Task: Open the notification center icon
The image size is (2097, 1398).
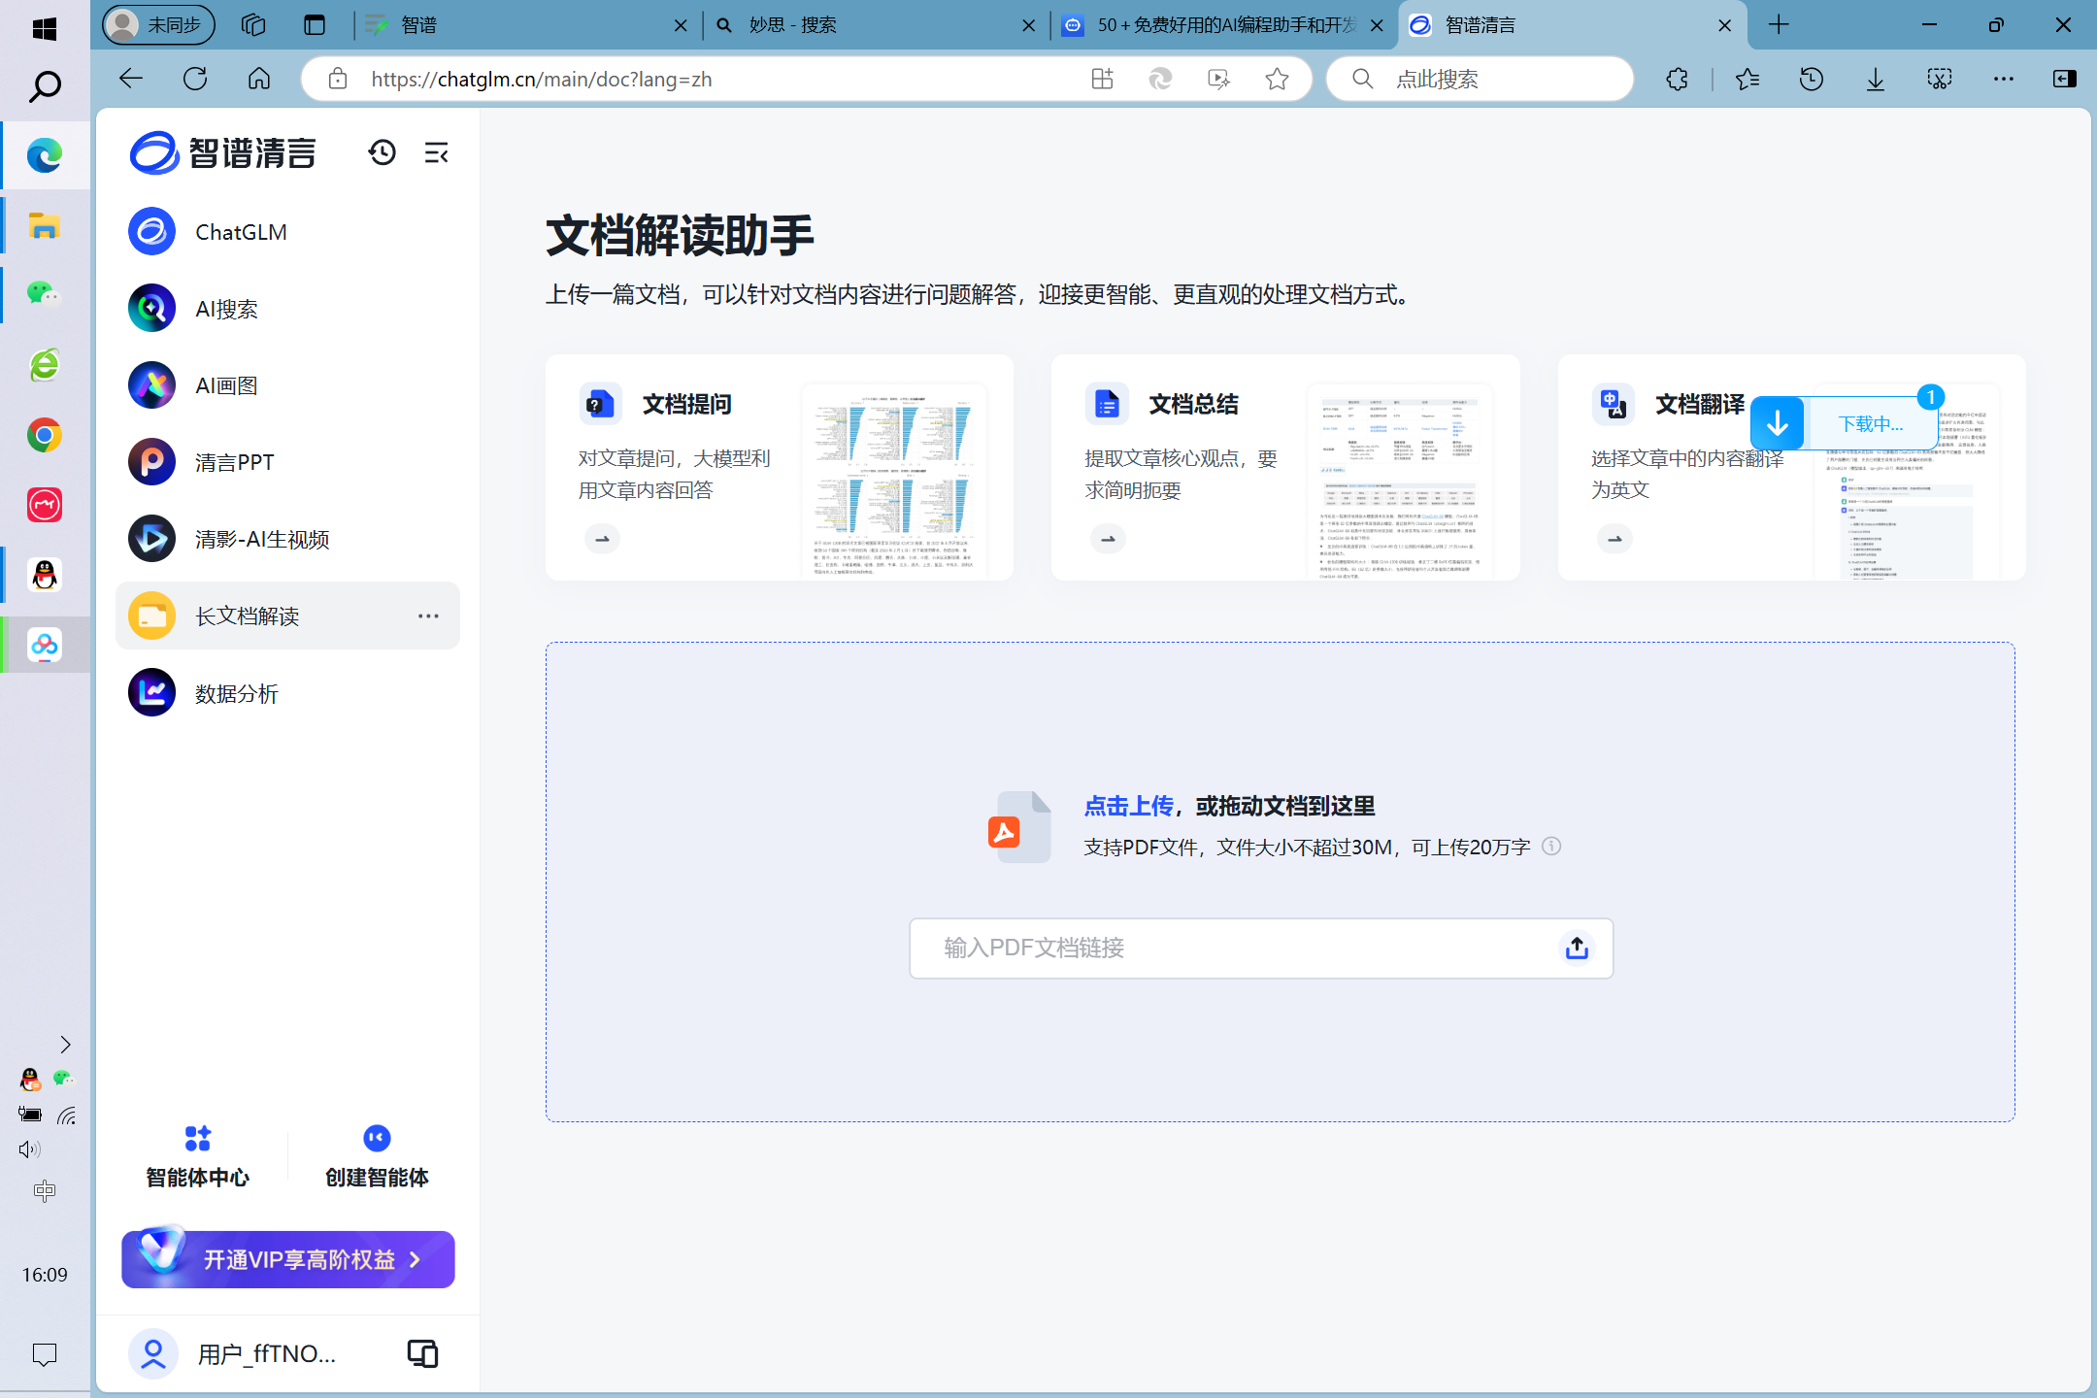Action: (45, 1354)
